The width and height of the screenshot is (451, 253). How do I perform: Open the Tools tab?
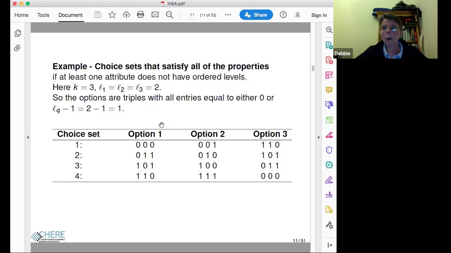click(x=43, y=15)
